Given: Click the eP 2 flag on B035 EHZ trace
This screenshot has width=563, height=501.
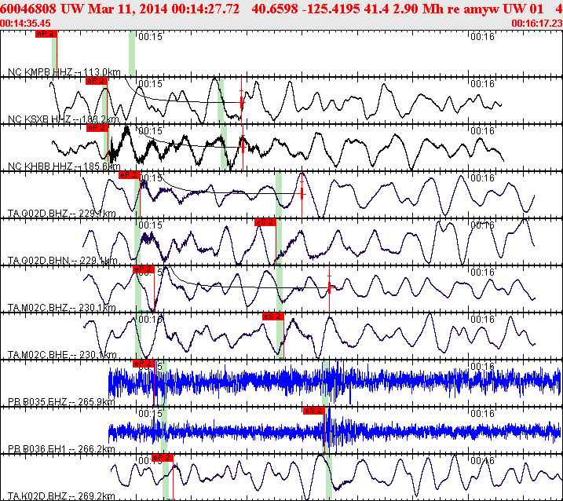Looking at the screenshot, I should coord(143,364).
